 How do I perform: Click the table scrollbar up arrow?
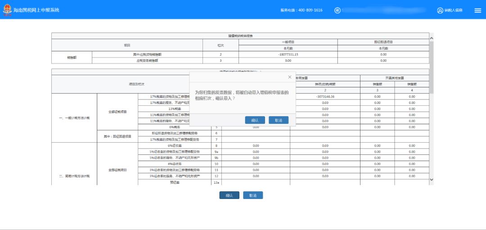(432, 38)
